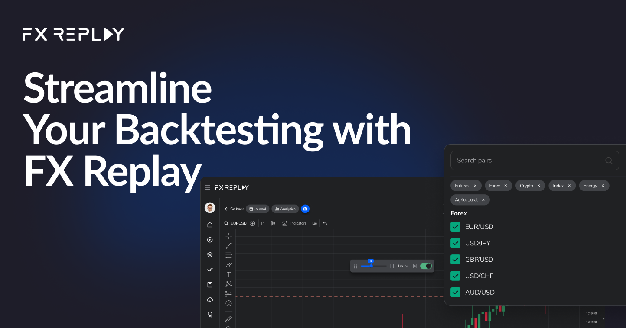Screen dimensions: 626x328
Task: Switch to the Analytics tab
Action: click(285, 209)
